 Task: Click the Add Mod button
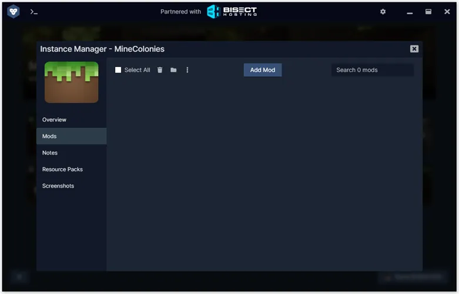[263, 70]
